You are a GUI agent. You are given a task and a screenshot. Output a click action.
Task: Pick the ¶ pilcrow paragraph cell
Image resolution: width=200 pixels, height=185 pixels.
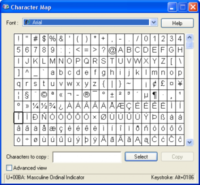154,95
